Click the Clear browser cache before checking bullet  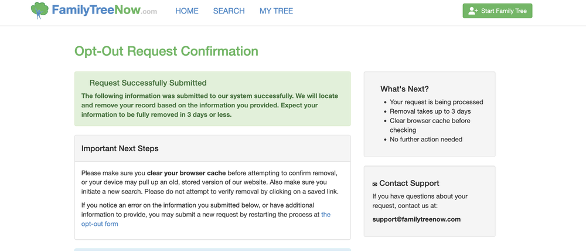click(430, 126)
